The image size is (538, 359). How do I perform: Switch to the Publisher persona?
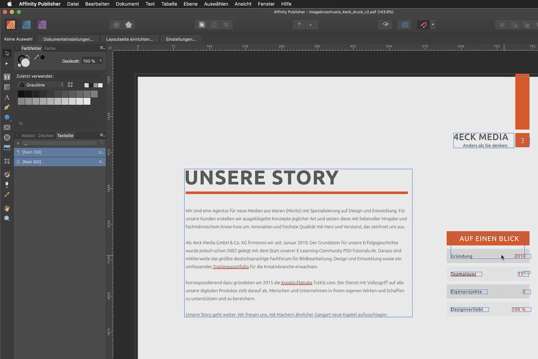point(11,25)
